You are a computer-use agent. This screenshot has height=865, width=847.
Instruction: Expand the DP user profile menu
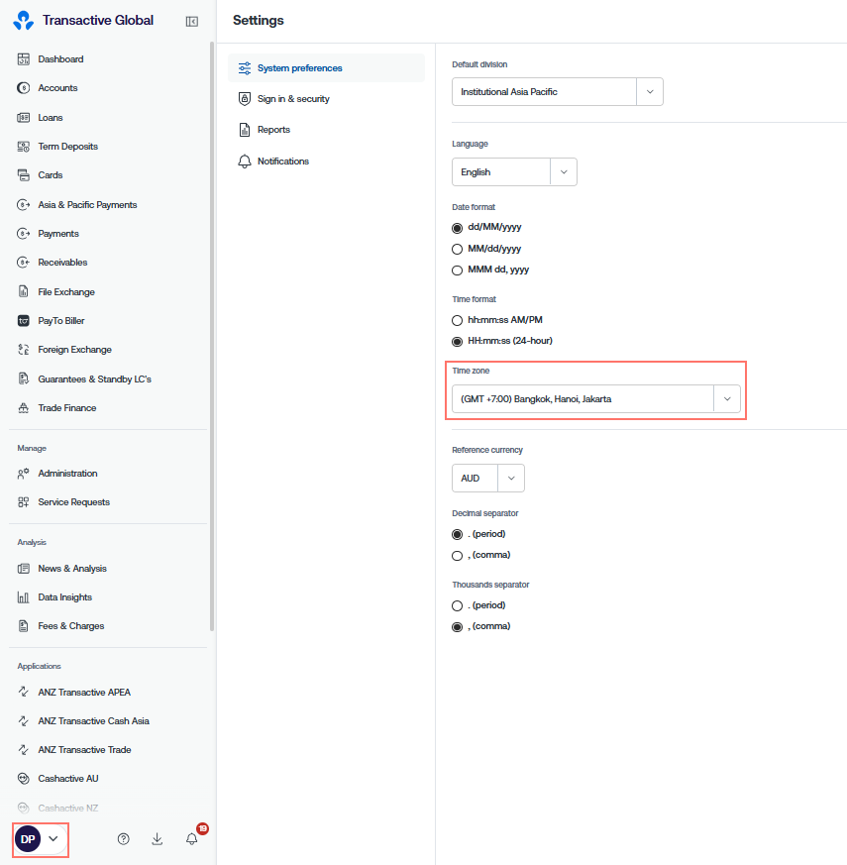click(40, 839)
